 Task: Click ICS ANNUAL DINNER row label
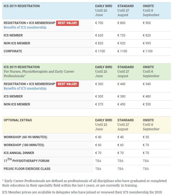tap(19, 153)
